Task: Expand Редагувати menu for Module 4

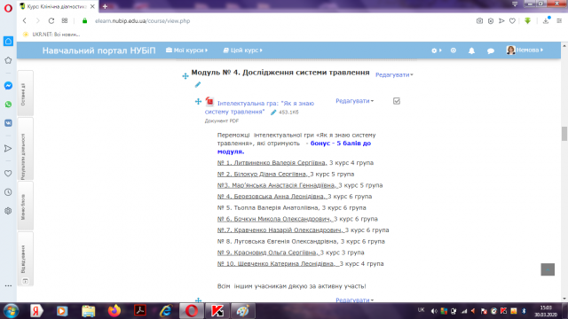Action: (x=394, y=74)
